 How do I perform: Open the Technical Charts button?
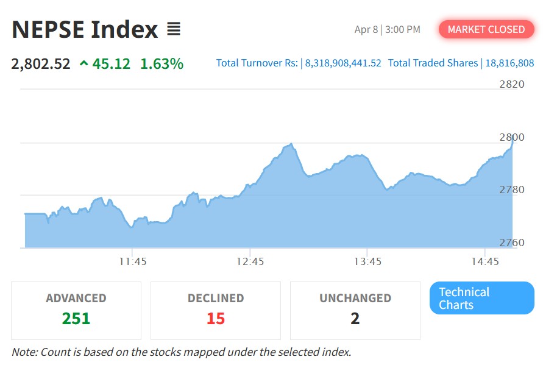coord(481,298)
